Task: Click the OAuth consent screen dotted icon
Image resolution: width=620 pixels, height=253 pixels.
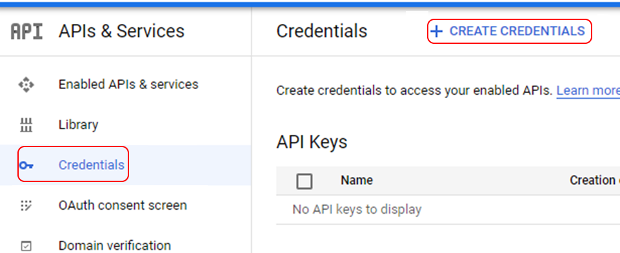Action: coord(26,205)
